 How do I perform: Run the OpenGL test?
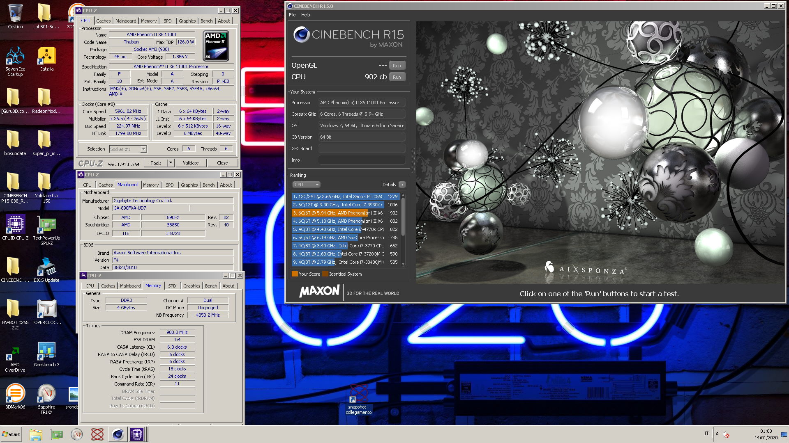pyautogui.click(x=397, y=66)
